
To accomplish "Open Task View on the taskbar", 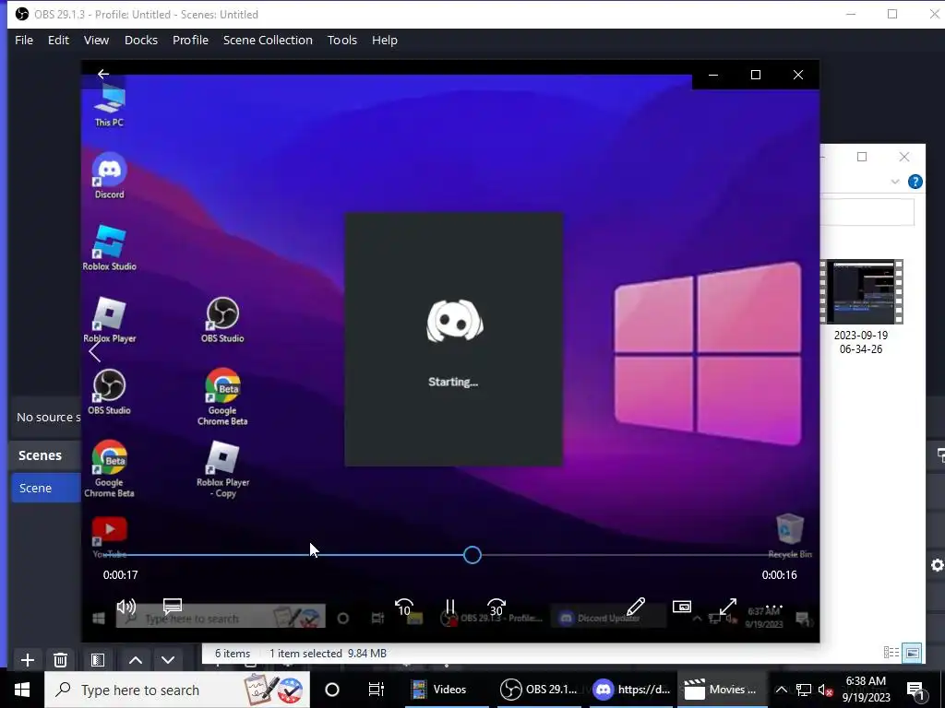I will (377, 690).
